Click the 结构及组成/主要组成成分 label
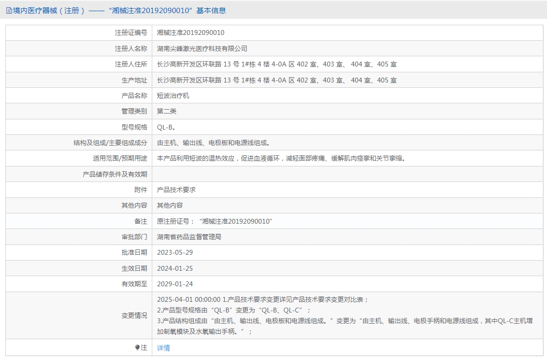The image size is (547, 361). pyautogui.click(x=110, y=143)
